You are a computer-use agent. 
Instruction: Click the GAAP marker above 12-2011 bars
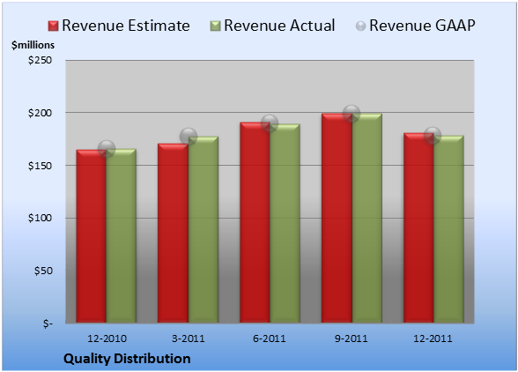coord(433,135)
